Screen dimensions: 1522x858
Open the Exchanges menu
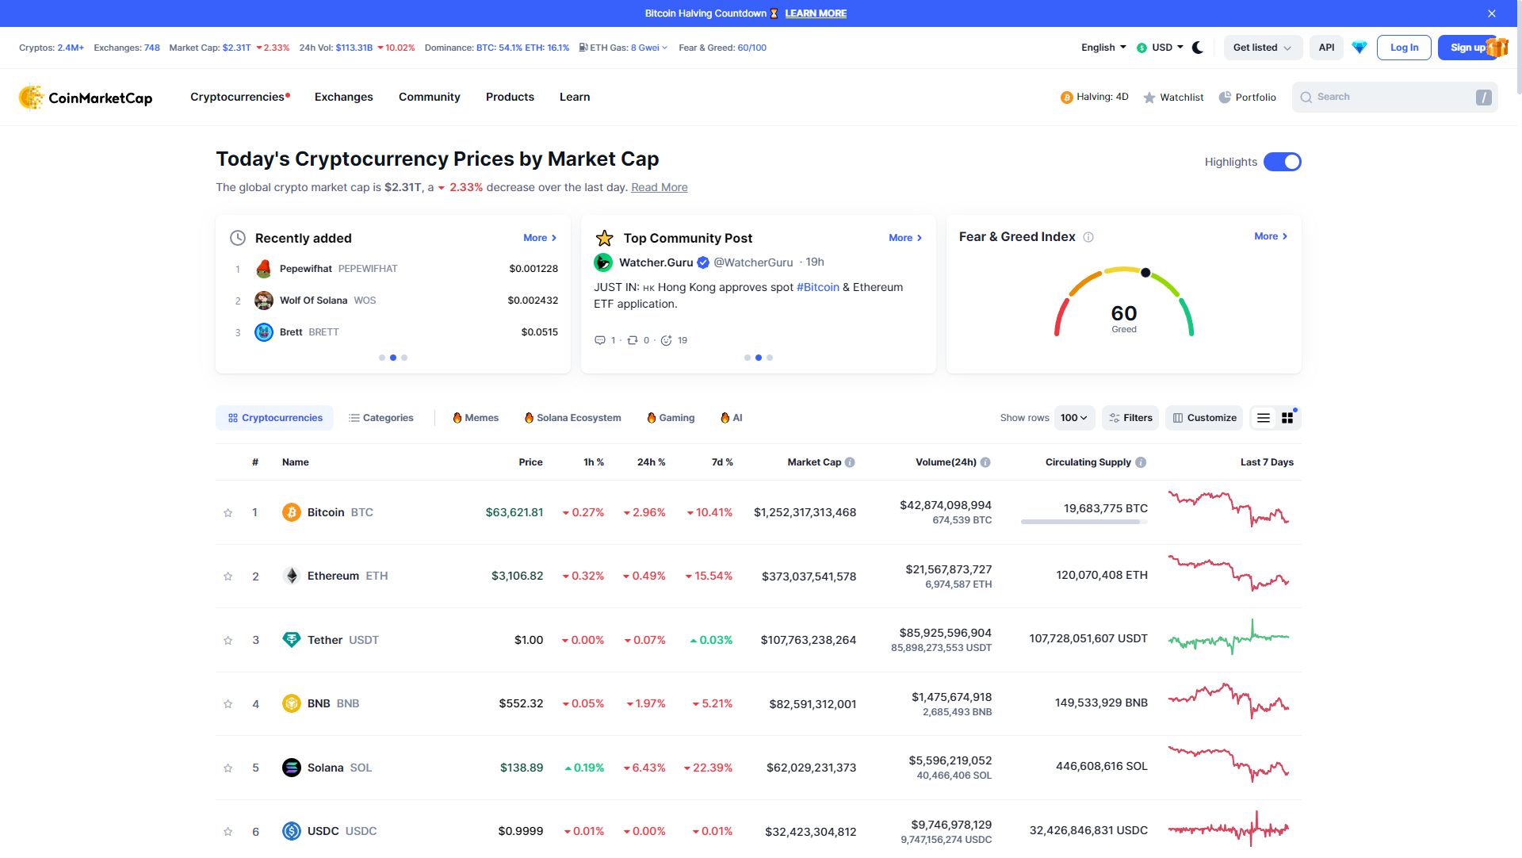(343, 97)
